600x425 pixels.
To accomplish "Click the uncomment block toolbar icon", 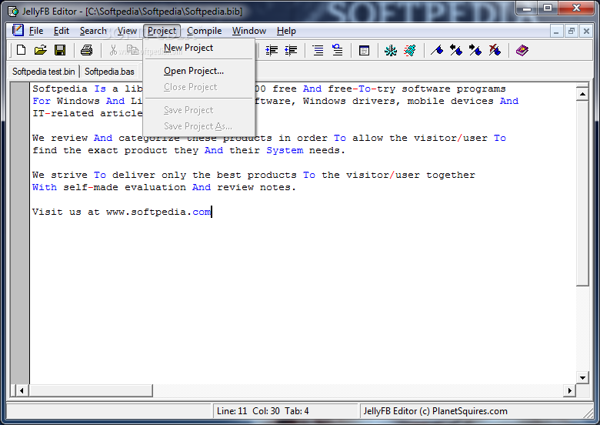I will pos(337,50).
